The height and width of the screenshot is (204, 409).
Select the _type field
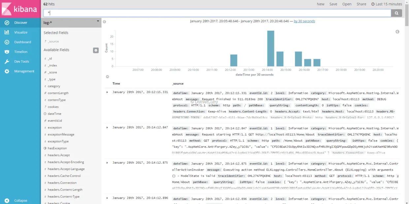pos(51,79)
